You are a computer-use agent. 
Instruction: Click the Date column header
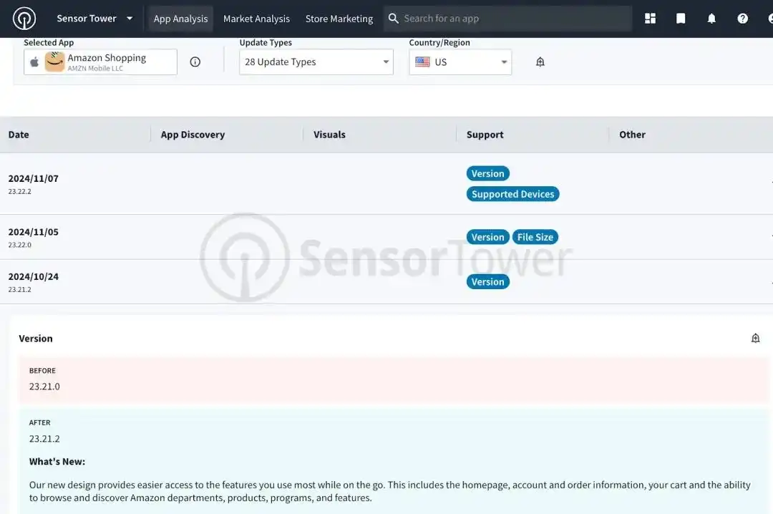[x=19, y=135]
